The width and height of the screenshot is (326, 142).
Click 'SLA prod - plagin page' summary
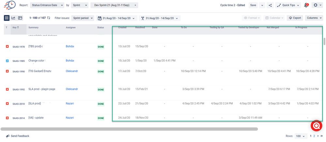pyautogui.click(x=42, y=89)
